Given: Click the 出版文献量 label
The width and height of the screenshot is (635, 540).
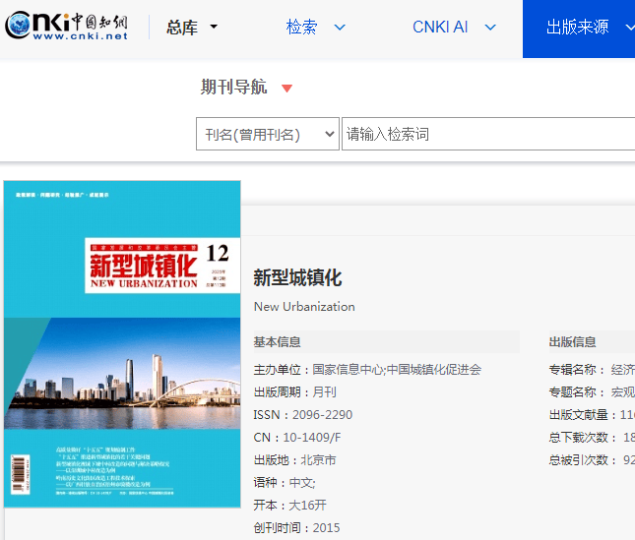Looking at the screenshot, I should click(583, 415).
